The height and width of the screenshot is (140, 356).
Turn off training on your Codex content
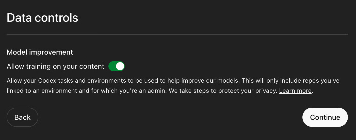[x=117, y=66]
